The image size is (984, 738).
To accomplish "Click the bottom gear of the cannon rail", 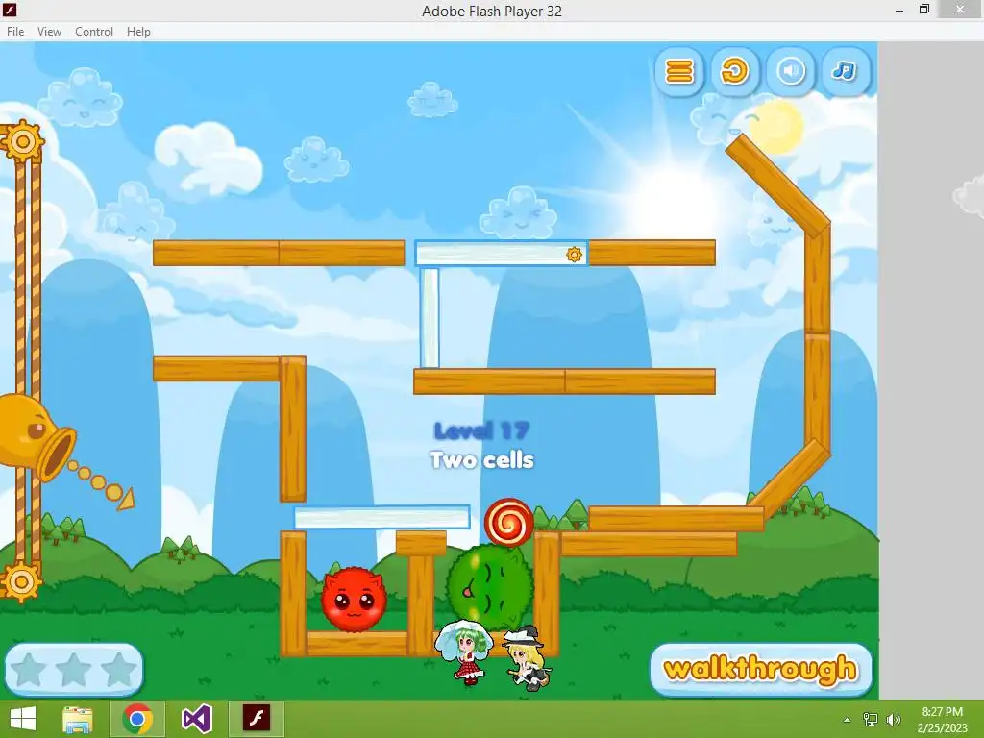I will click(x=21, y=581).
